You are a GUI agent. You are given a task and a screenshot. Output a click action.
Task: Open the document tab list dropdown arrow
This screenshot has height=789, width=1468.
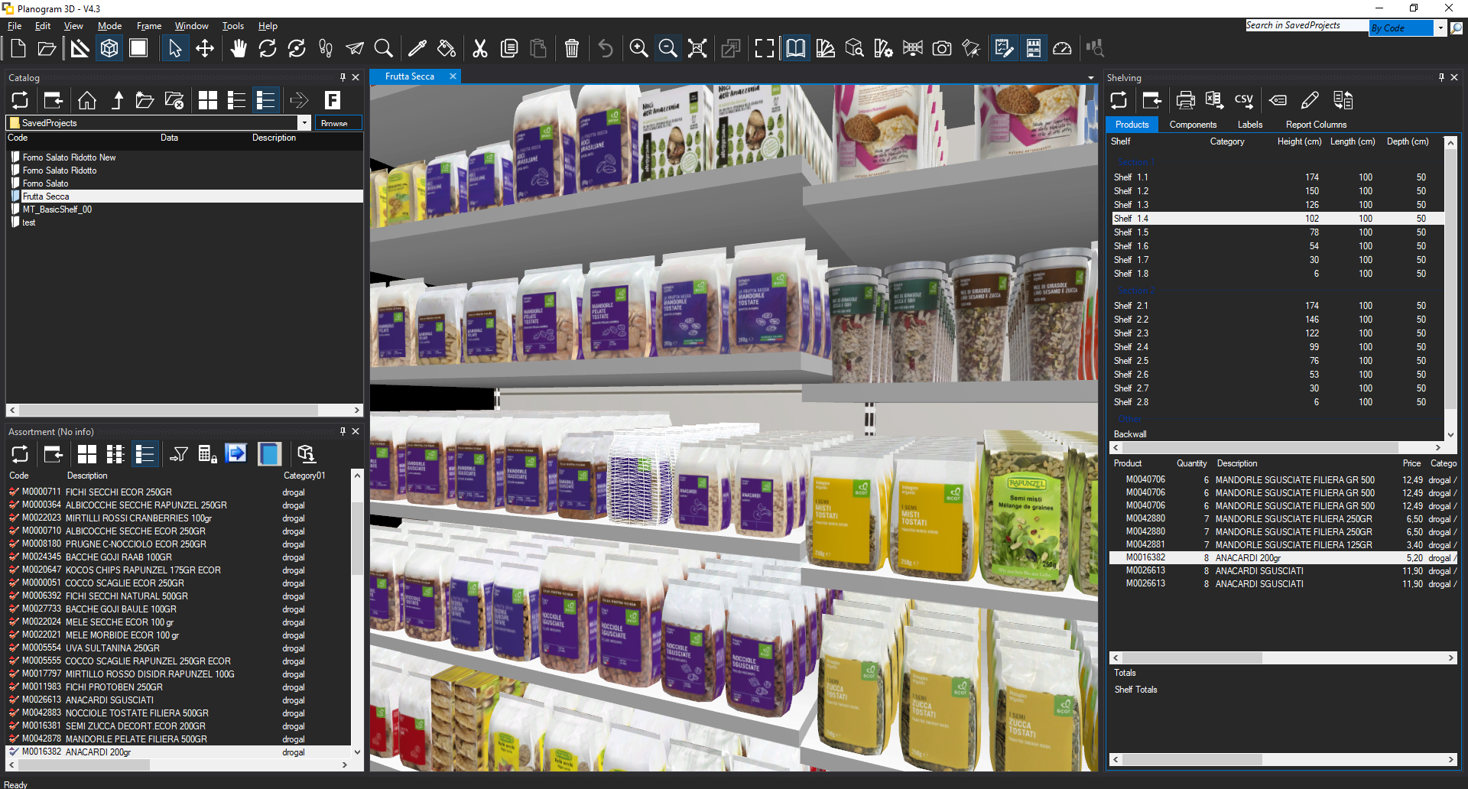[1091, 77]
